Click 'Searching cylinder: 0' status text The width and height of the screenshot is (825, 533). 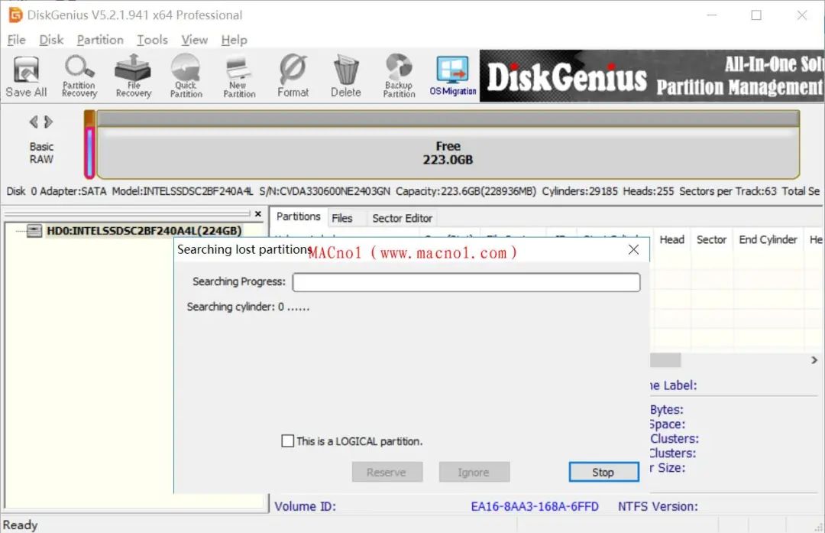[248, 307]
